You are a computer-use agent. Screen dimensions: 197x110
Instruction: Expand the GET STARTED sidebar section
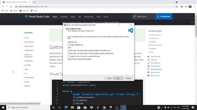coord(29,42)
